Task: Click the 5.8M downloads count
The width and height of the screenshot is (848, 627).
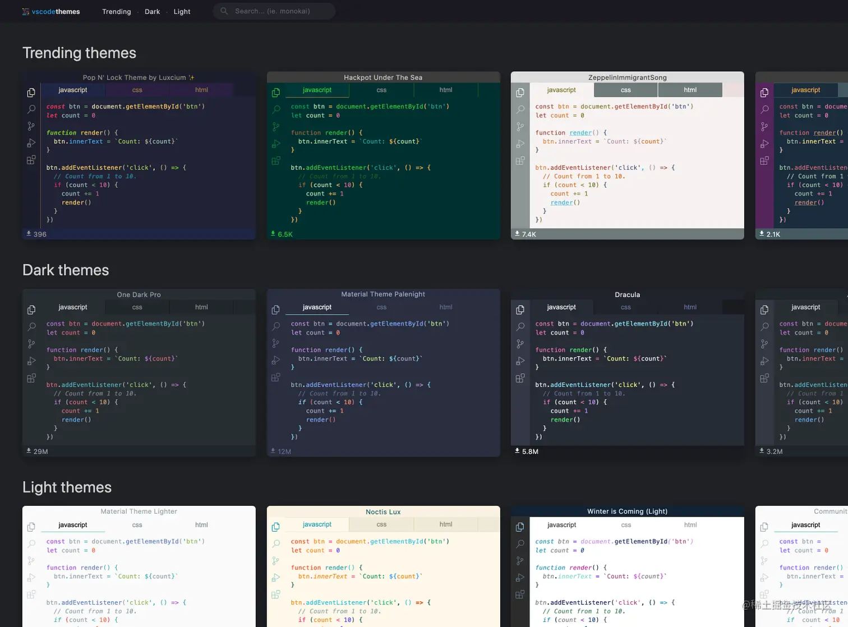Action: (x=527, y=451)
